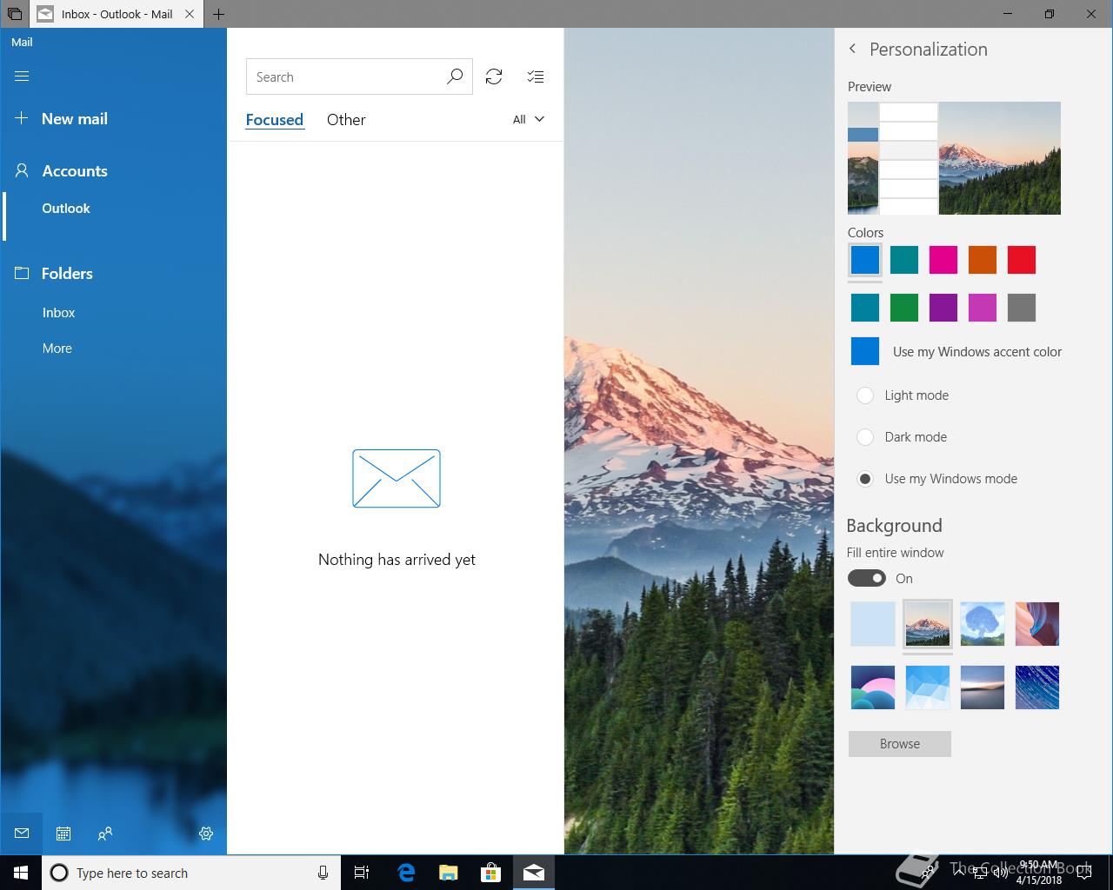Open File Explorer from taskbar
This screenshot has width=1113, height=890.
pyautogui.click(x=449, y=873)
